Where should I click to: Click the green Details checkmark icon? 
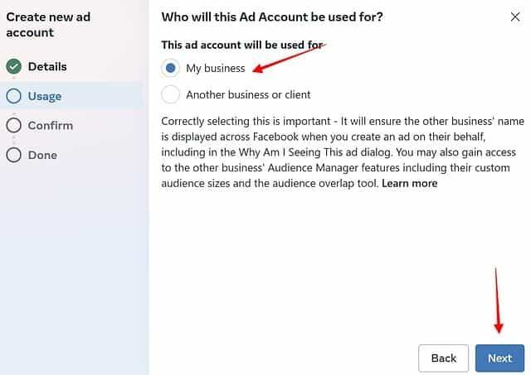point(14,66)
